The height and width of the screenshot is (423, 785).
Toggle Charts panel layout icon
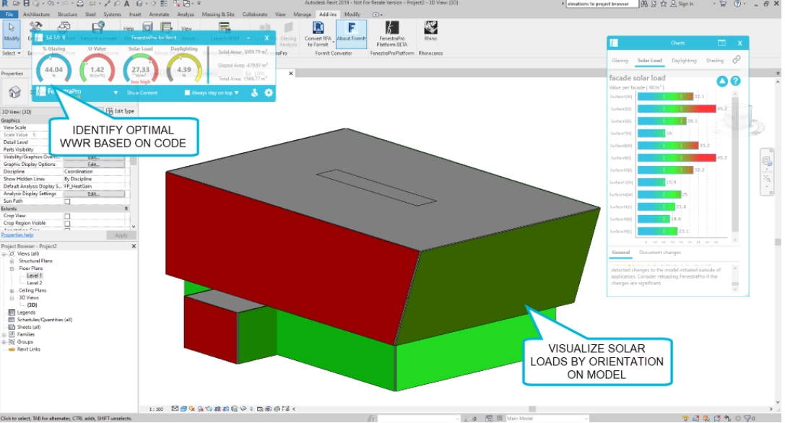pyautogui.click(x=721, y=43)
